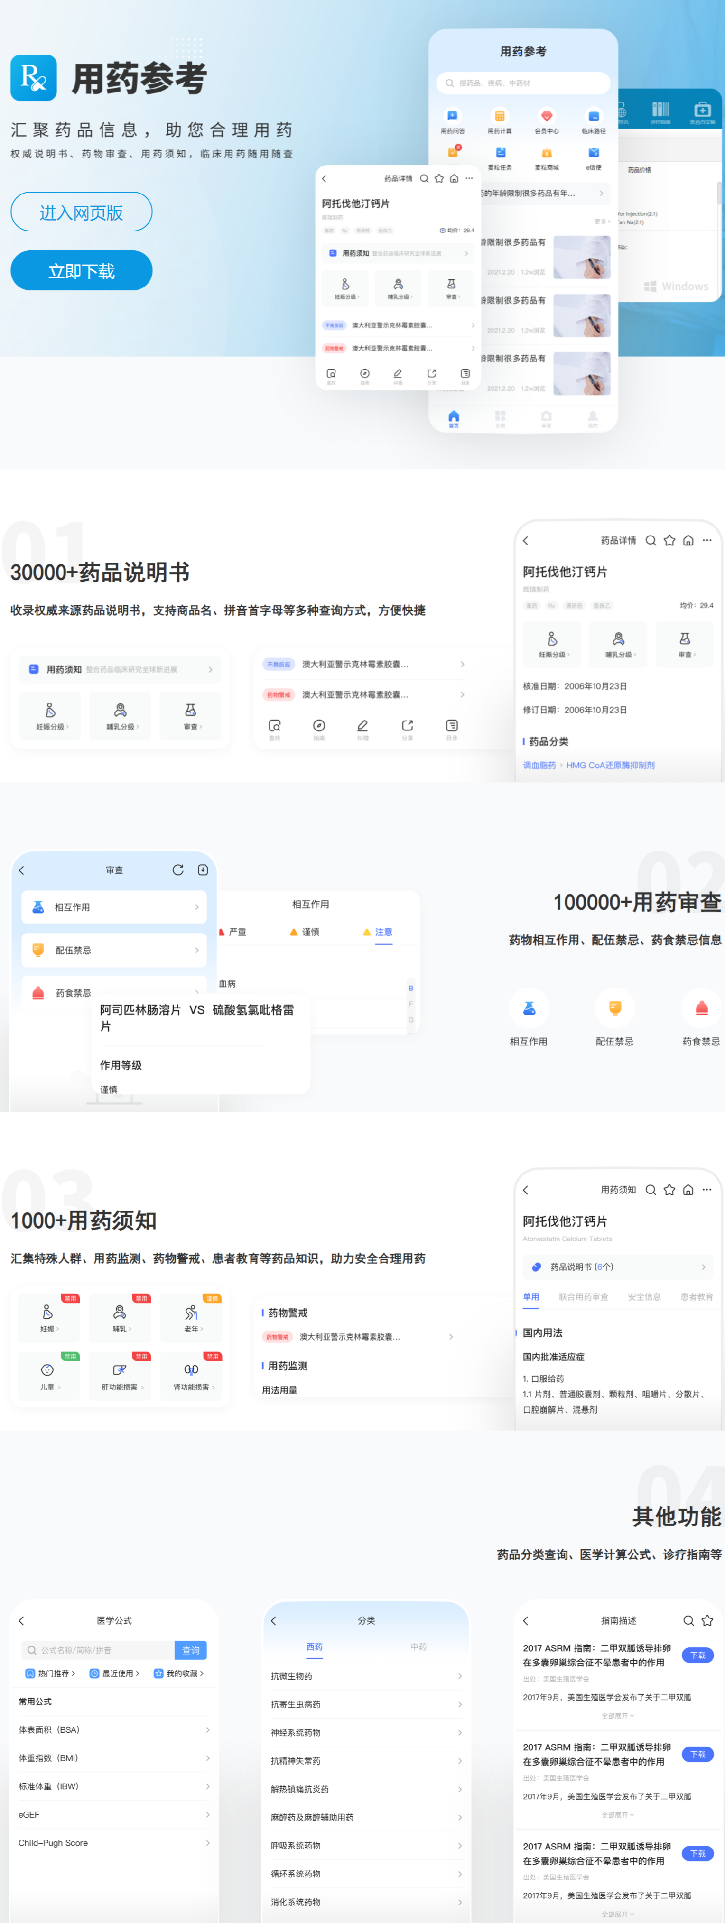Select 注意 tab in 相互作用 panel
The image size is (725, 1923).
(378, 933)
